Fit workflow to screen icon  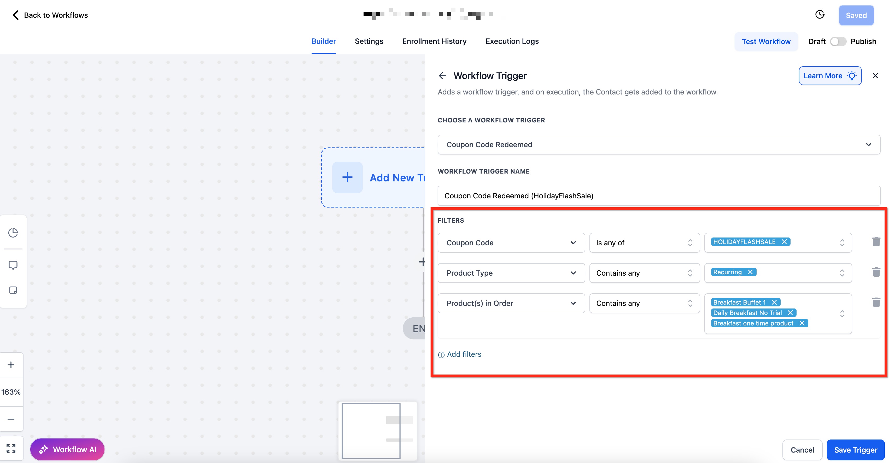[11, 448]
